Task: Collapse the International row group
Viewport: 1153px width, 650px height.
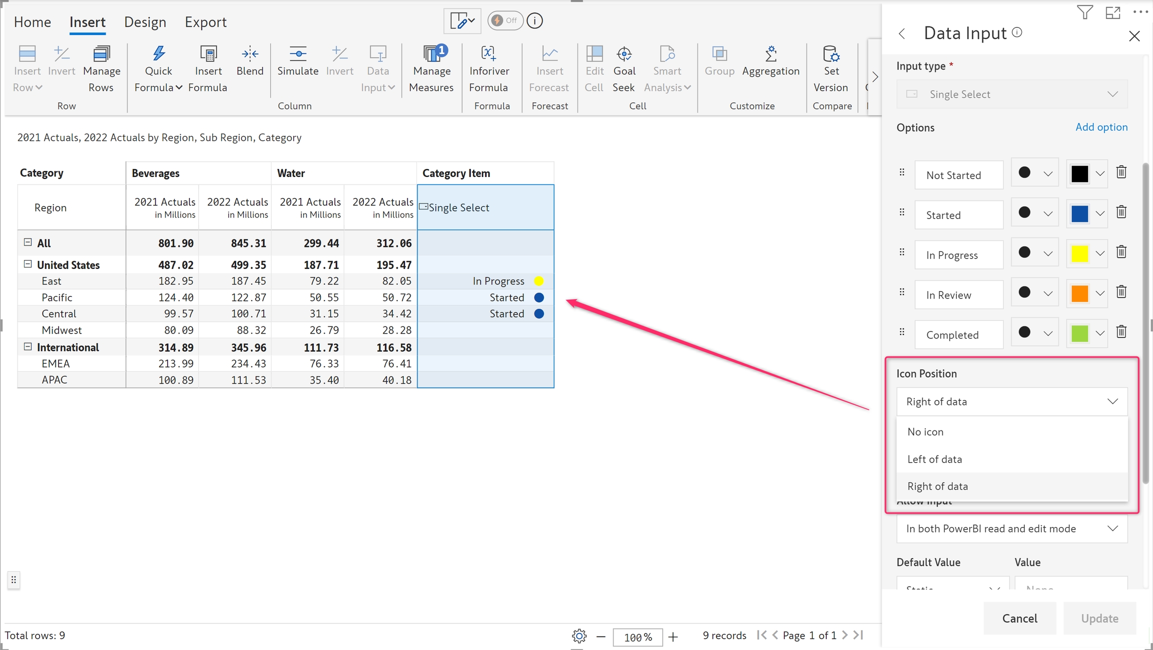Action: (28, 346)
